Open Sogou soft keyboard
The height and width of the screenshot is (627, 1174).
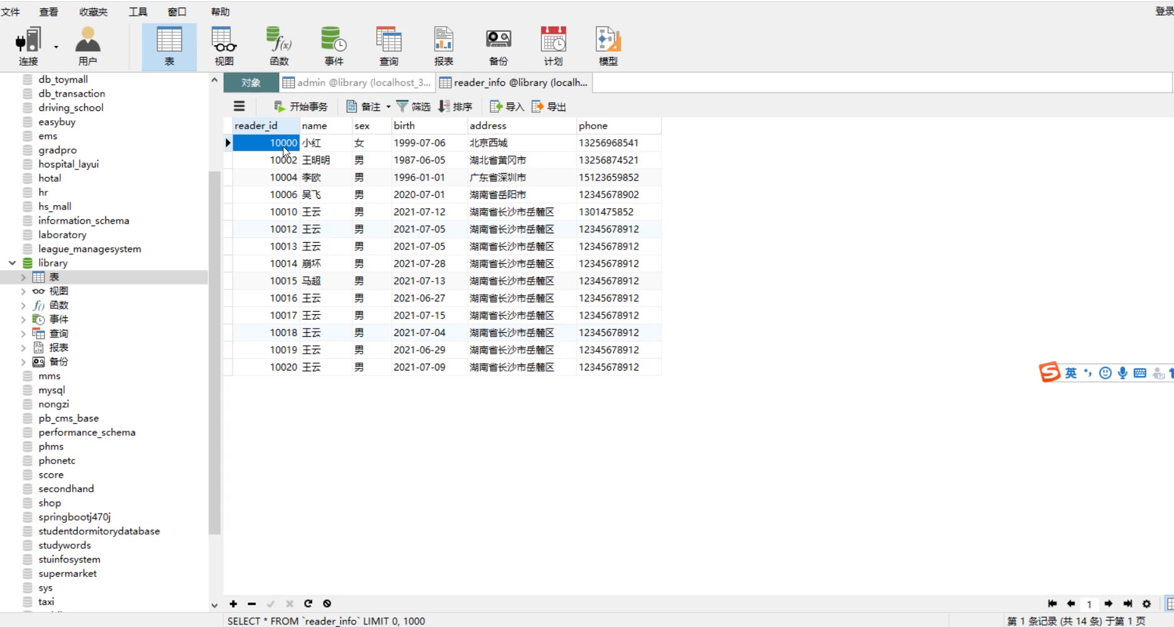coord(1140,373)
